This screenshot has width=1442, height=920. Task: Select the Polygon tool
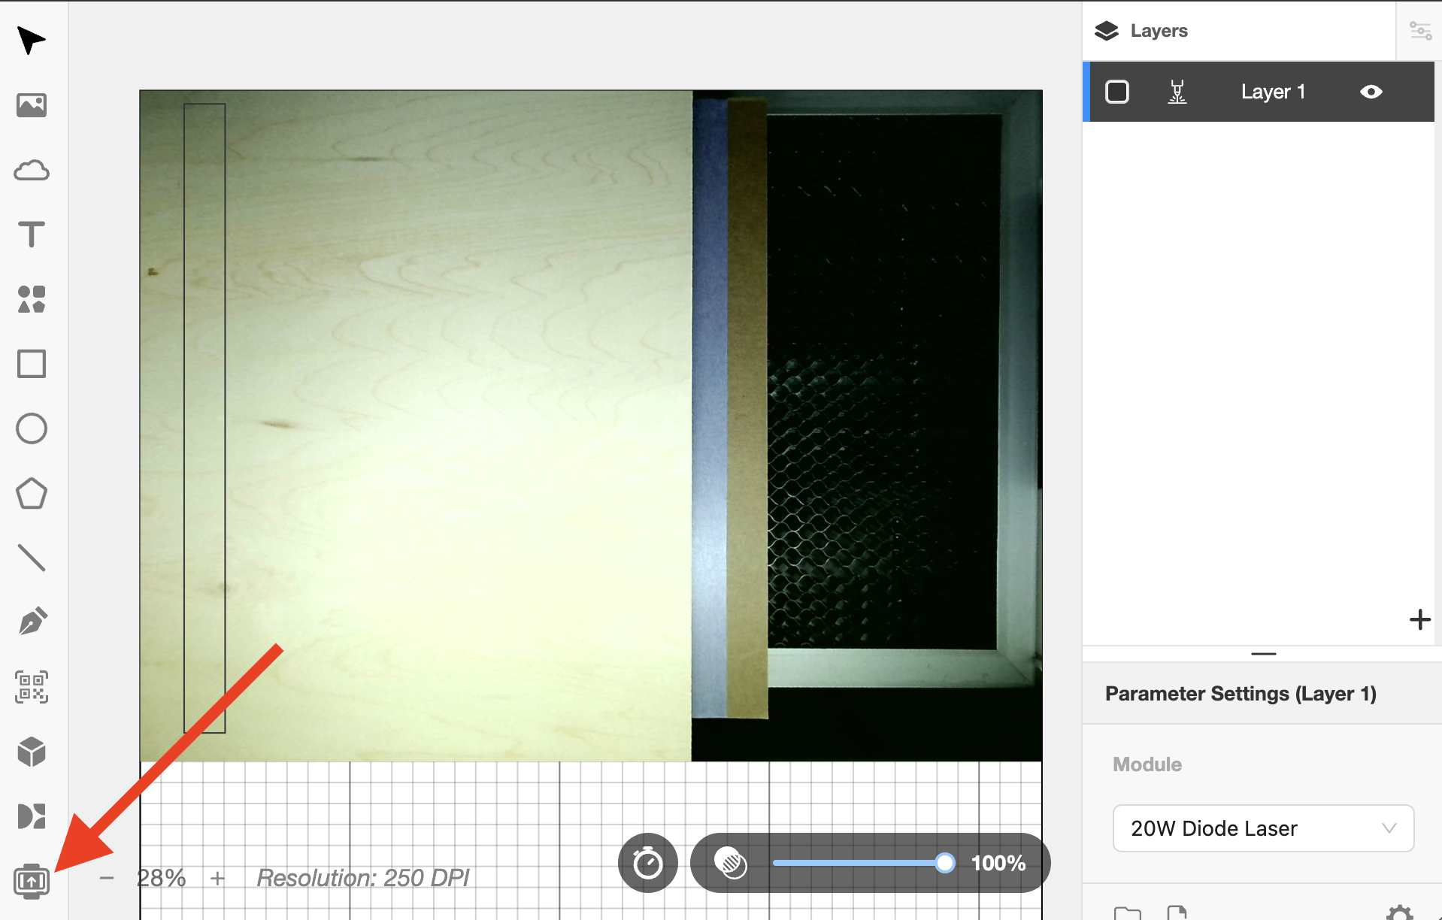(31, 494)
